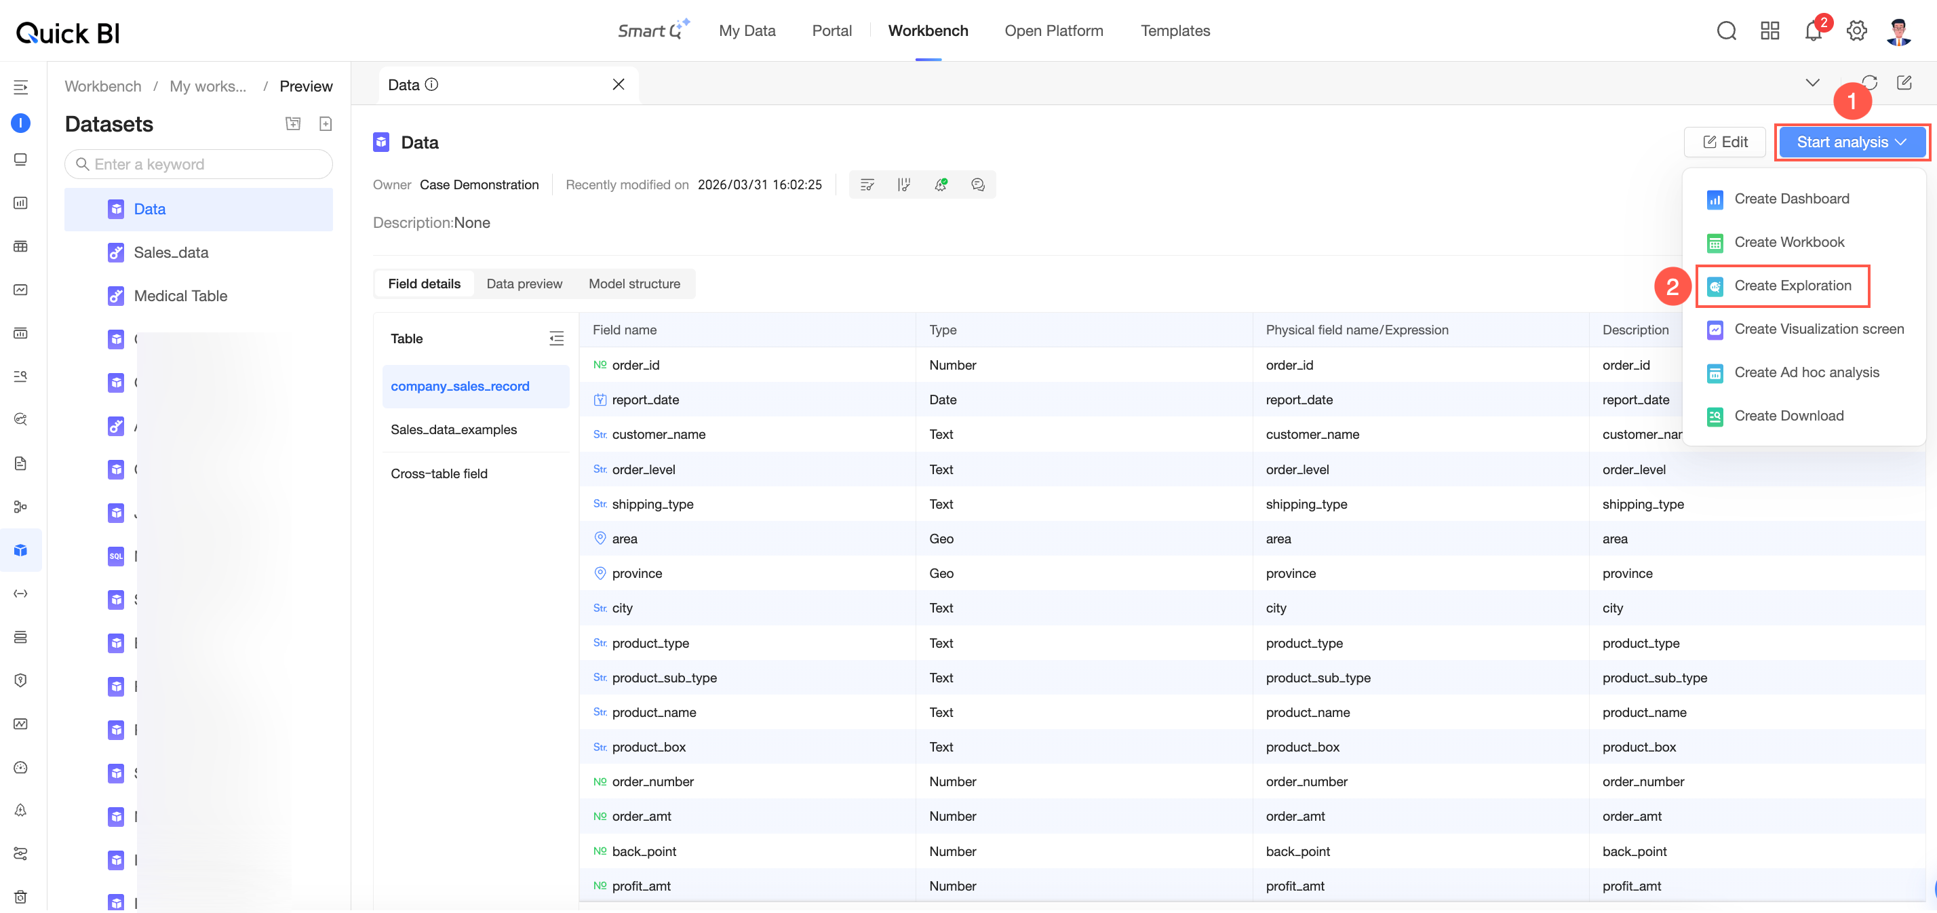Click the refresh icon in tab bar
The image size is (1937, 913).
[1869, 83]
